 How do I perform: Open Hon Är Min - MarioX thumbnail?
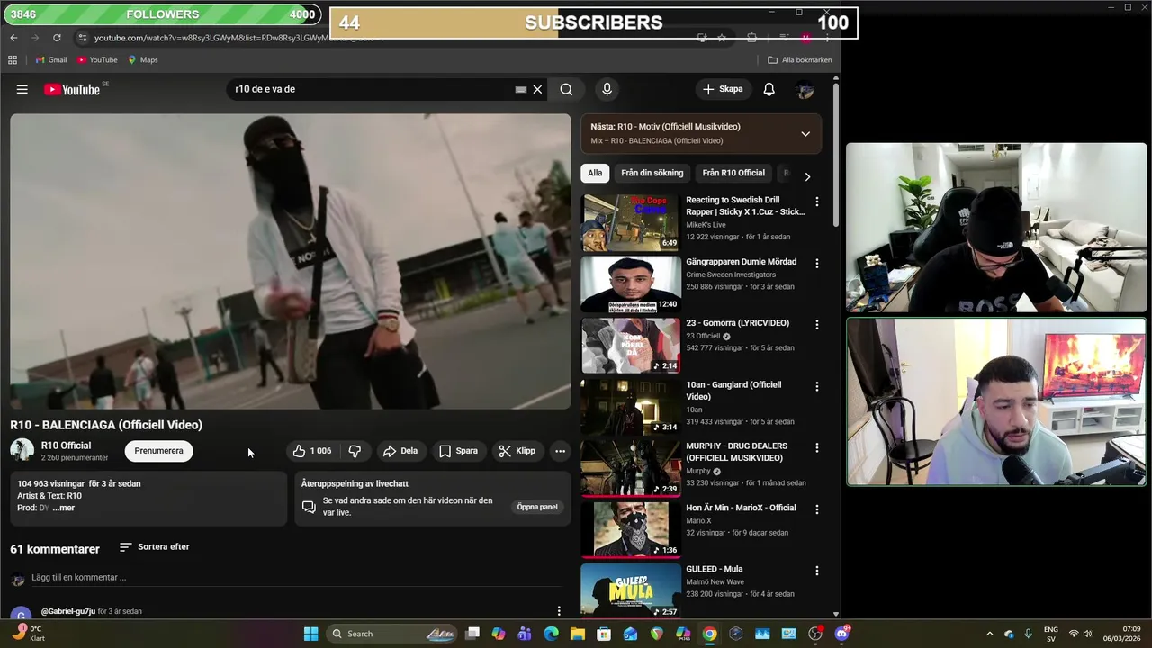point(630,529)
